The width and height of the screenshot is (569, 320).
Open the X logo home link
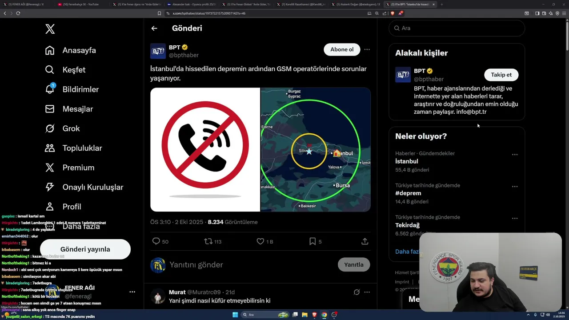pyautogui.click(x=50, y=29)
